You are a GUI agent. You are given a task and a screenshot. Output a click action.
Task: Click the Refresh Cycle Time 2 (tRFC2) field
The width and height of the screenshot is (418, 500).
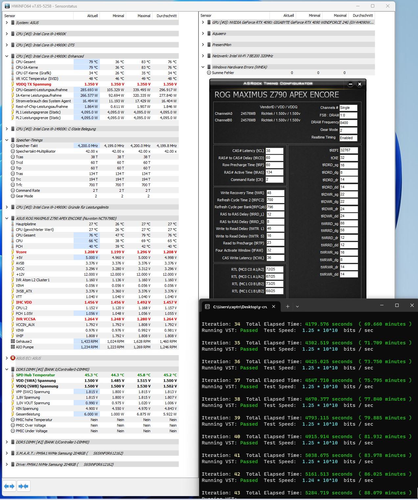click(275, 200)
